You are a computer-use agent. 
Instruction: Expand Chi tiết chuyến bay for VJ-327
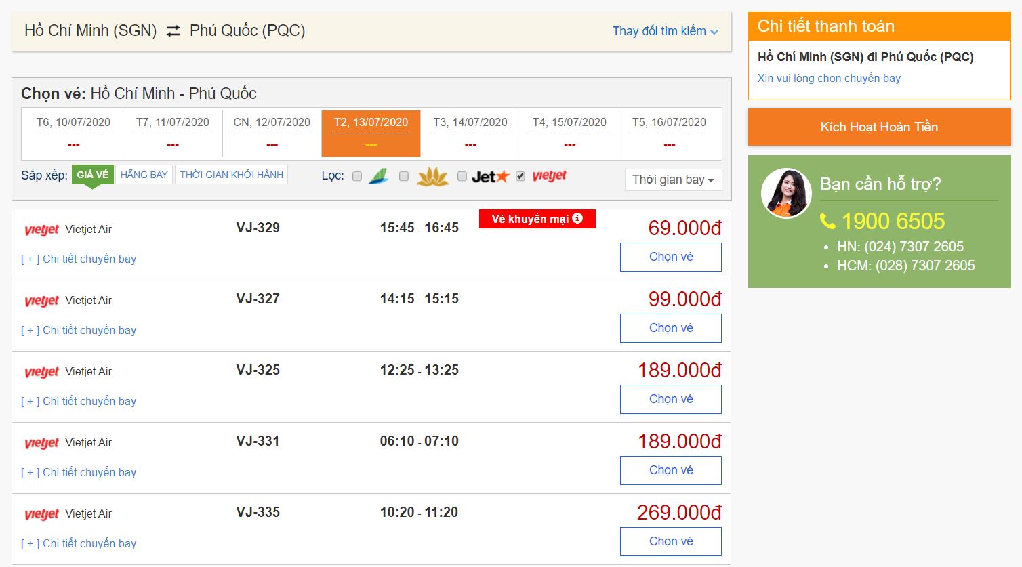pos(79,330)
